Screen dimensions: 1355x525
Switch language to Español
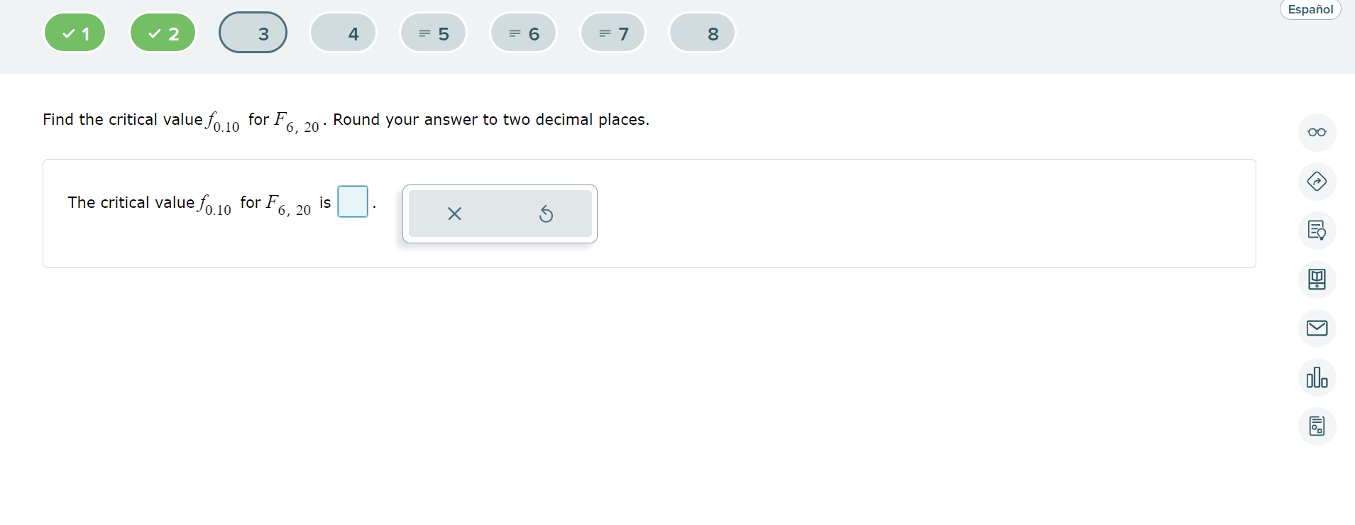pos(1309,9)
